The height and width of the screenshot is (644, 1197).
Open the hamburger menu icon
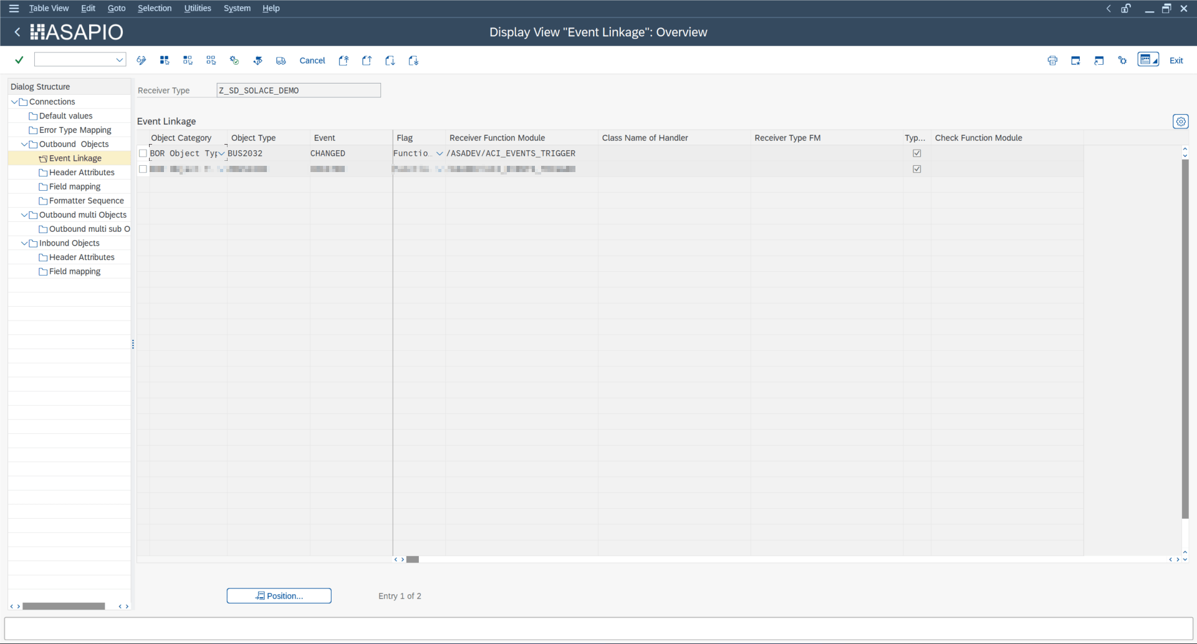pos(14,8)
